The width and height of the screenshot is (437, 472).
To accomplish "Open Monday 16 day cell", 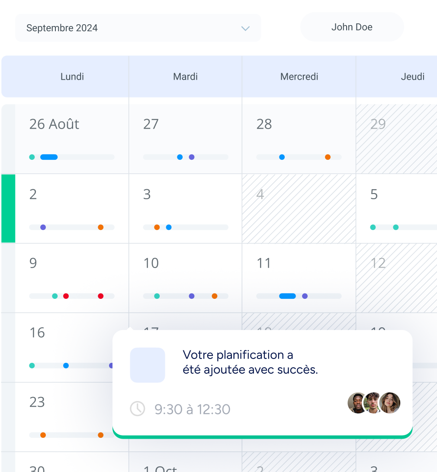I will pos(64,348).
